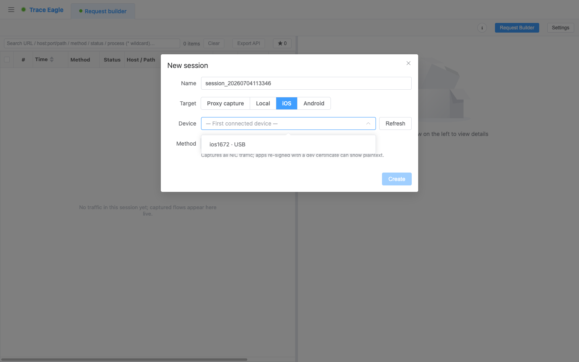Screen dimensions: 579x362
Task: Choose iOS target
Action: click(287, 103)
